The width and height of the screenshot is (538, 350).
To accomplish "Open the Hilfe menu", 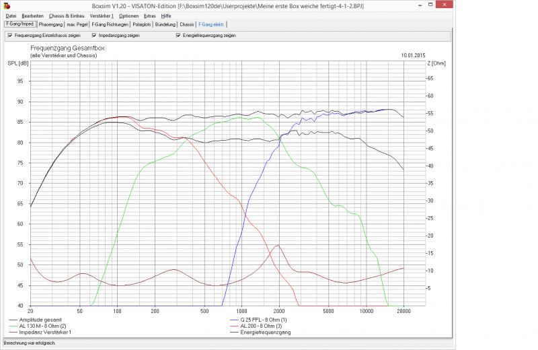I will pos(166,15).
